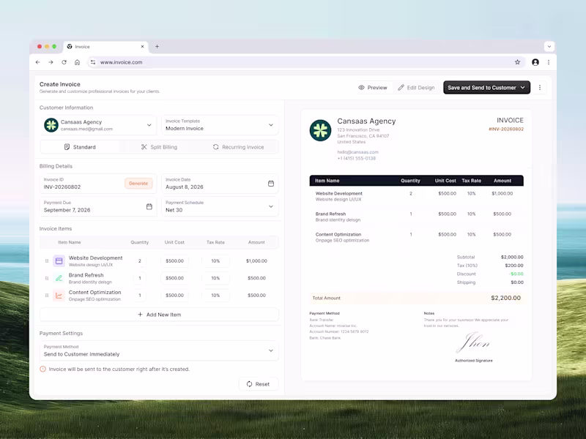Expand the Invoice Template dropdown

pos(220,125)
